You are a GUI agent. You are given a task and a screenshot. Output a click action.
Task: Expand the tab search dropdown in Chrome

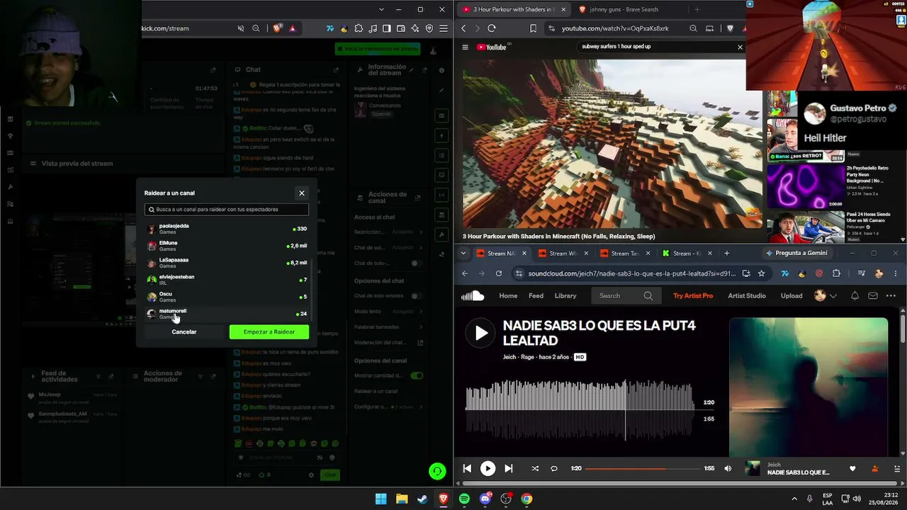pos(463,253)
